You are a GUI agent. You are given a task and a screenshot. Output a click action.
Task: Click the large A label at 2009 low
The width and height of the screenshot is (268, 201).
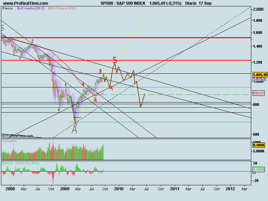click(74, 129)
